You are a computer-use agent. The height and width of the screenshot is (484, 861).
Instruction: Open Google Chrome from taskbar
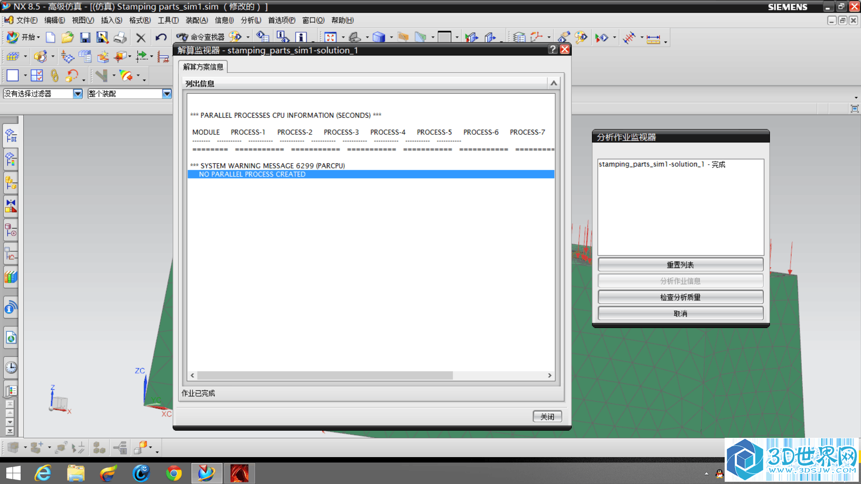point(174,473)
